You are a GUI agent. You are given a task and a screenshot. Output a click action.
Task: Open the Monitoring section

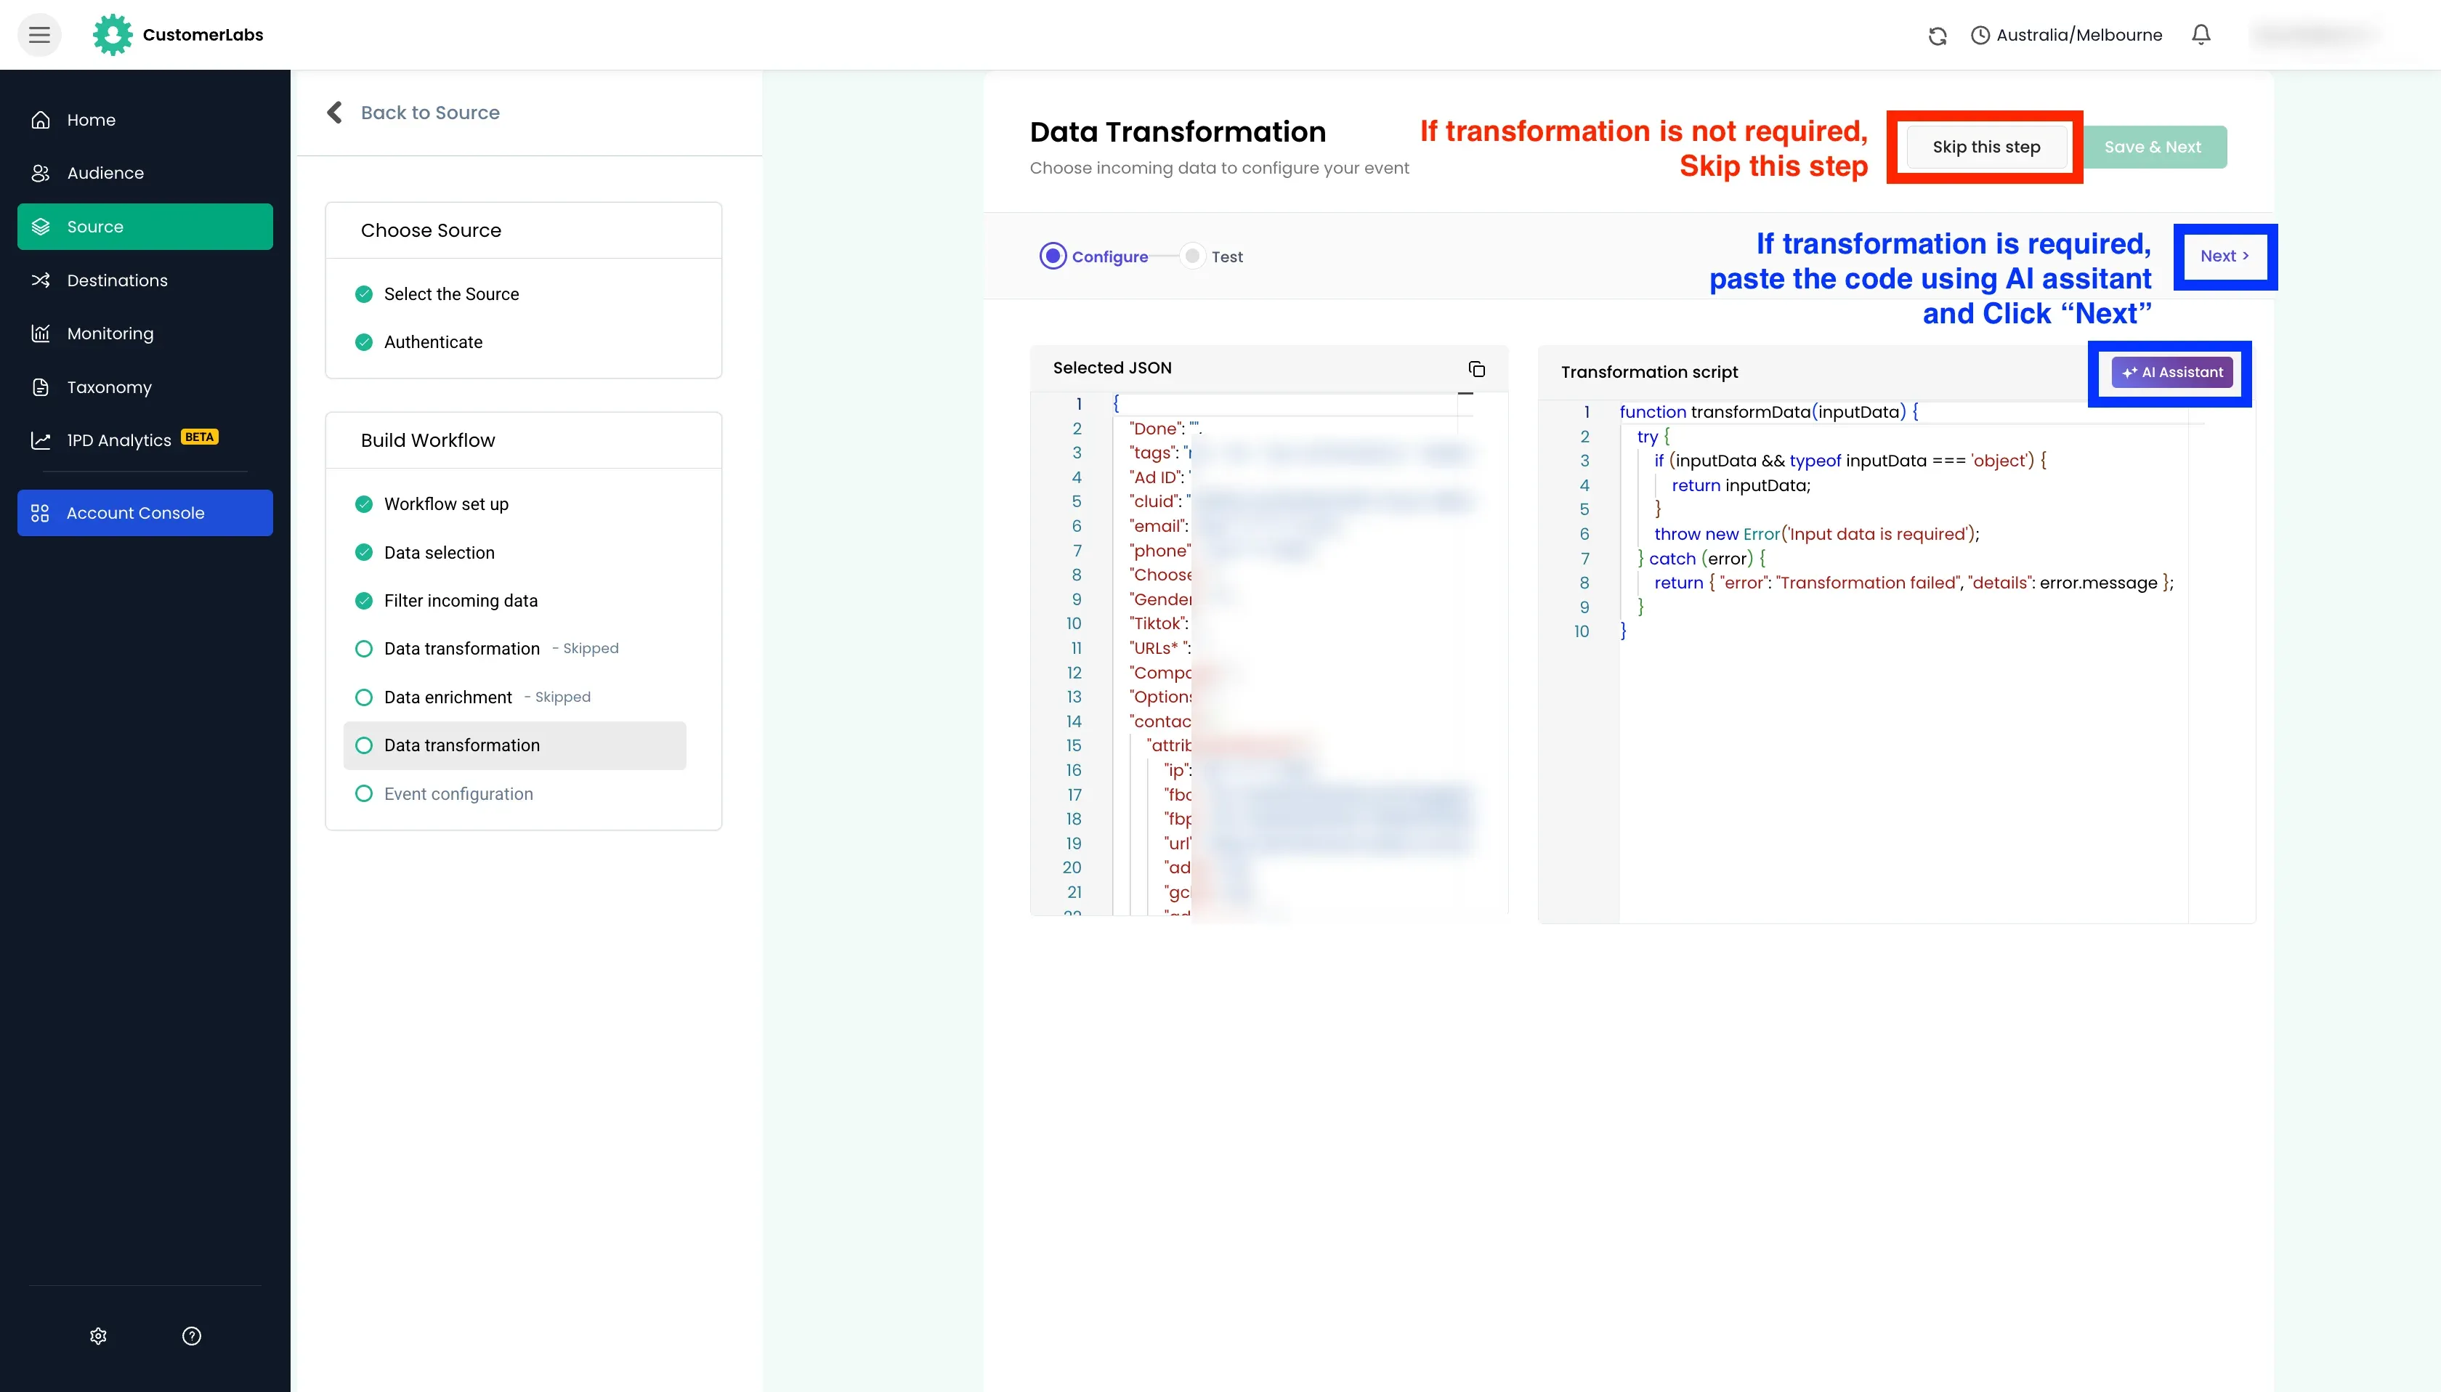(145, 333)
